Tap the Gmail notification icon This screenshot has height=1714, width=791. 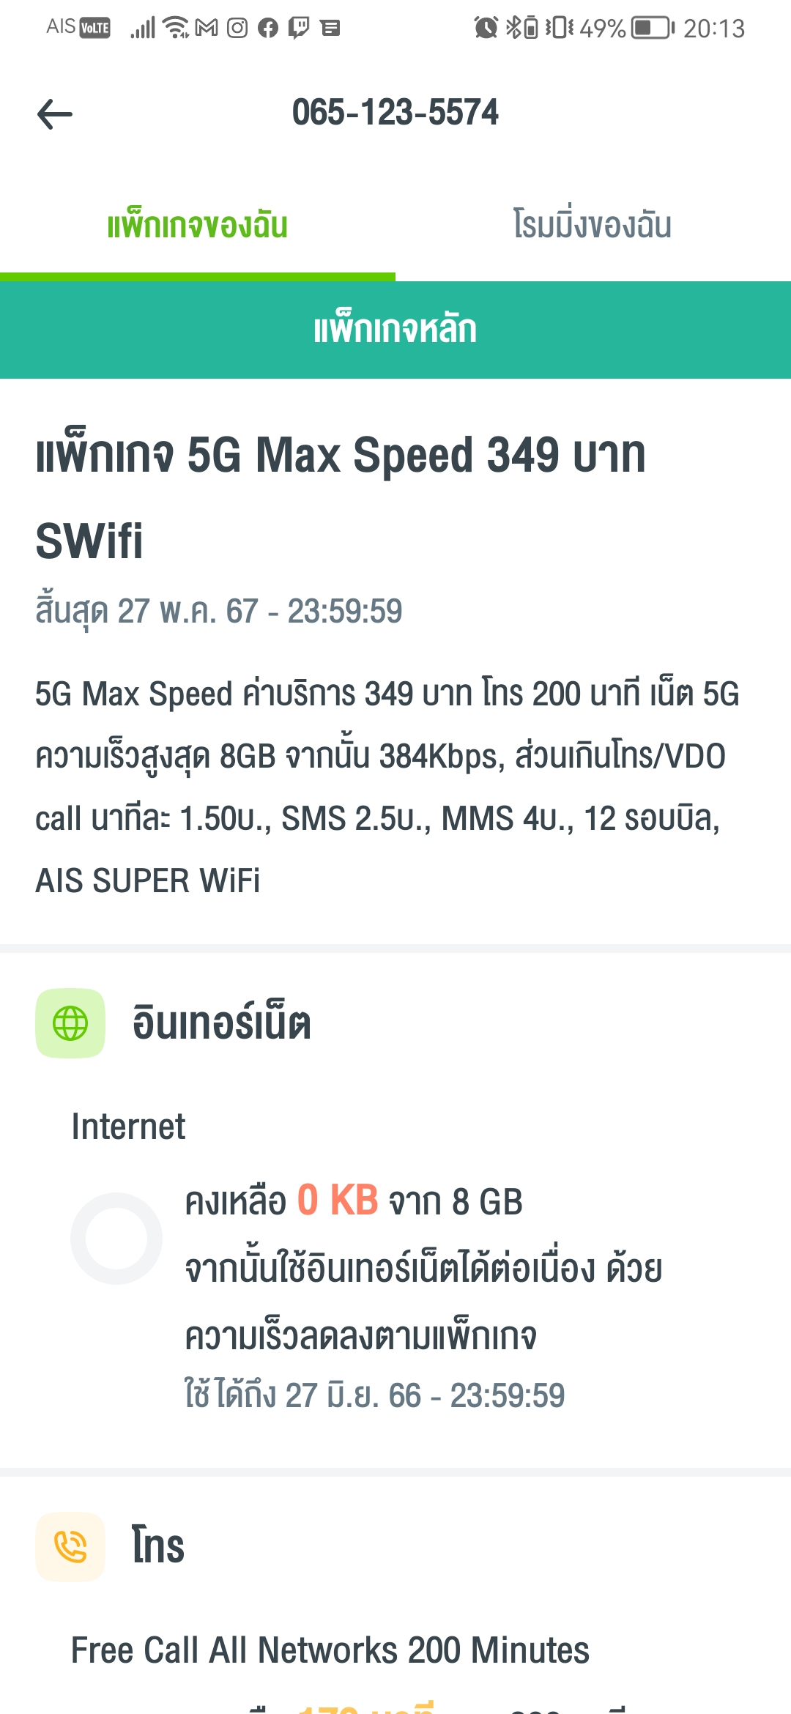pyautogui.click(x=207, y=28)
